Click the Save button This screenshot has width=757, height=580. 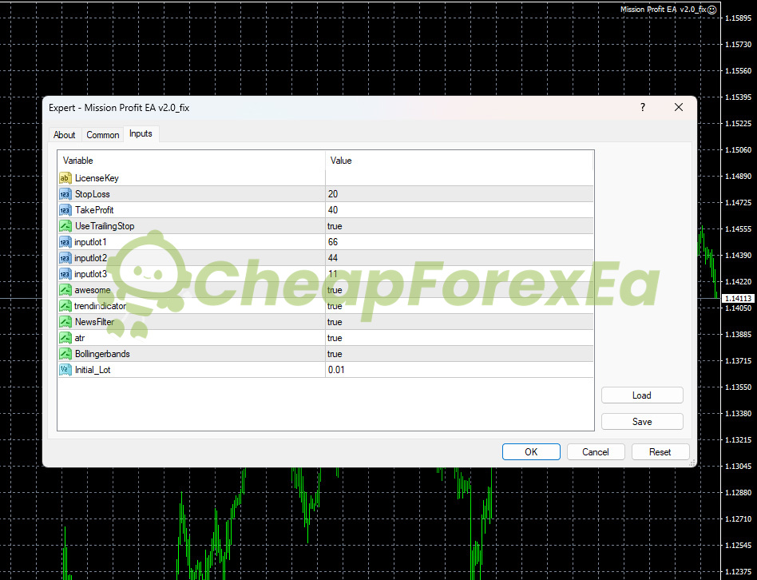coord(642,422)
